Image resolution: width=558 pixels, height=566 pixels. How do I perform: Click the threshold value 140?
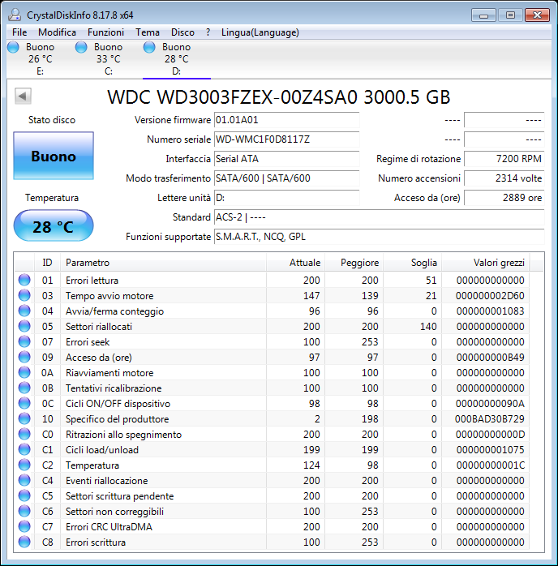[428, 327]
